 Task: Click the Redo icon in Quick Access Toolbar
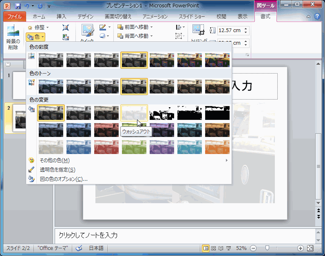click(x=40, y=6)
